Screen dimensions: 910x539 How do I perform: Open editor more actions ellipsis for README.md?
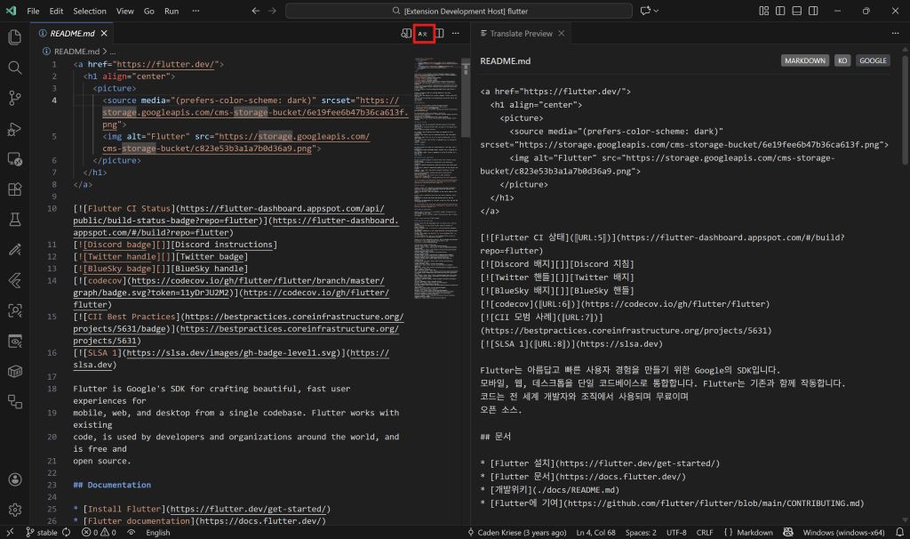click(456, 34)
